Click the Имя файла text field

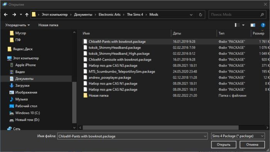[x=132, y=136]
